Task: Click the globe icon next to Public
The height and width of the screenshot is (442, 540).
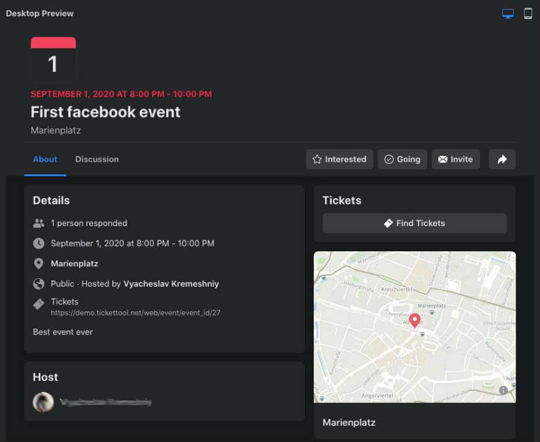Action: pyautogui.click(x=38, y=284)
